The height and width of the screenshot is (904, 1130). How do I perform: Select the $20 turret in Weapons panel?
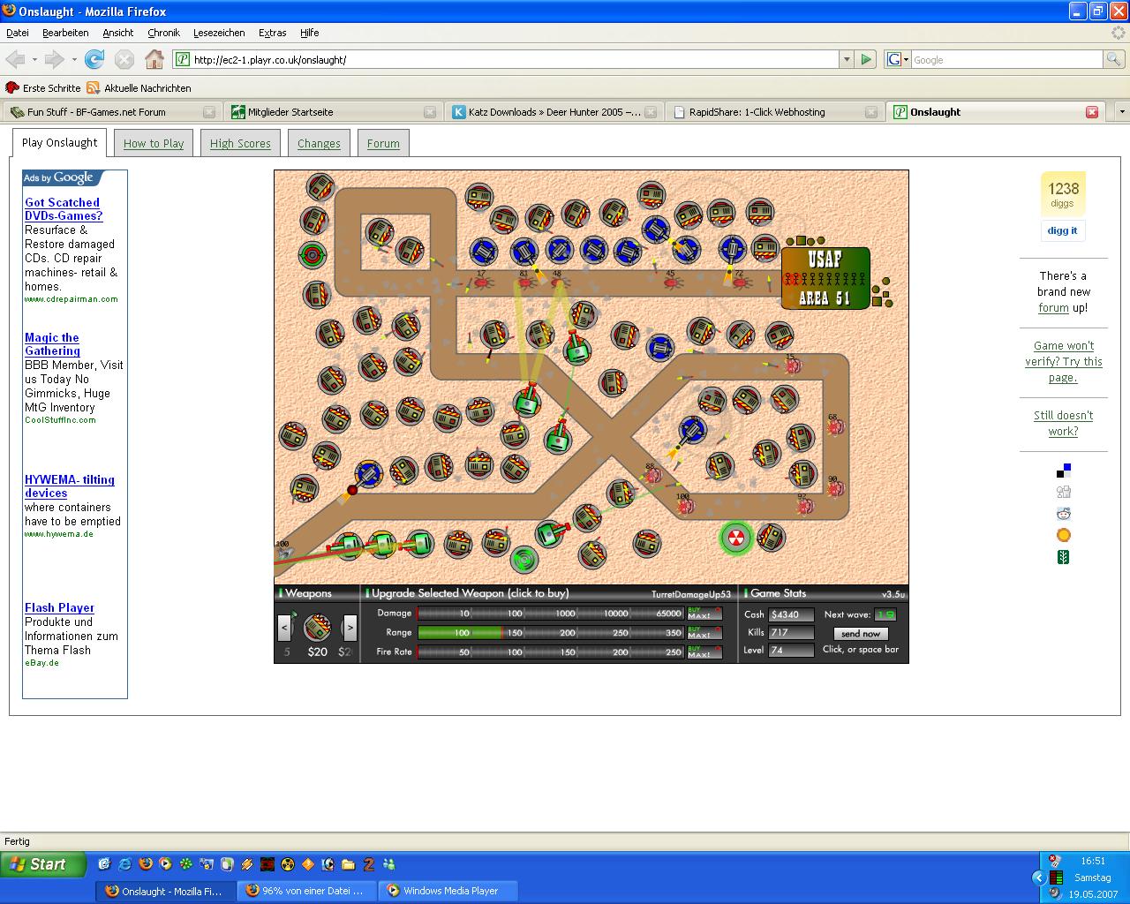(317, 628)
